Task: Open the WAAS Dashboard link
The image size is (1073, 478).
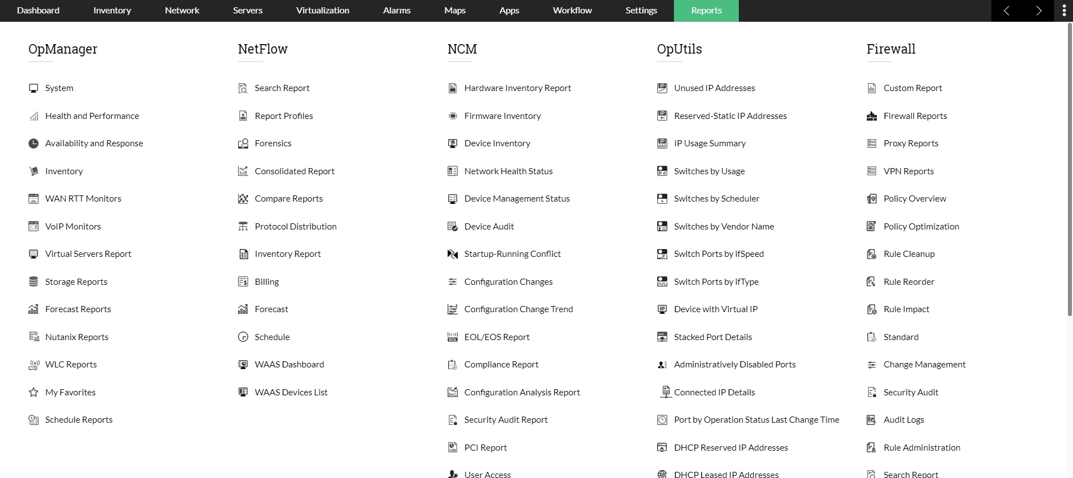Action: pyautogui.click(x=289, y=365)
